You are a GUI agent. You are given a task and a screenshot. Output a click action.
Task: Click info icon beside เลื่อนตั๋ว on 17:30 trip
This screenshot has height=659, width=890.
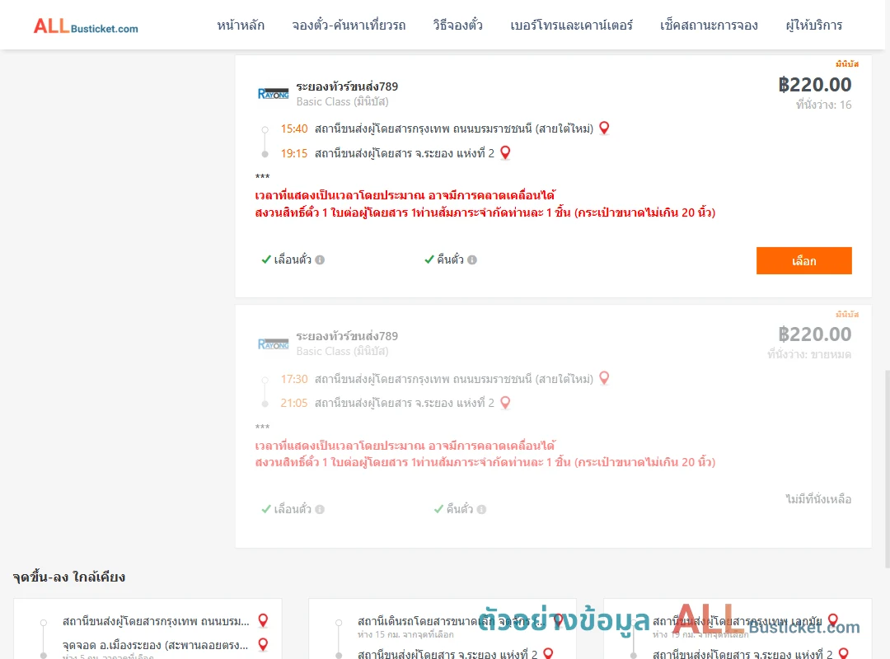point(320,510)
